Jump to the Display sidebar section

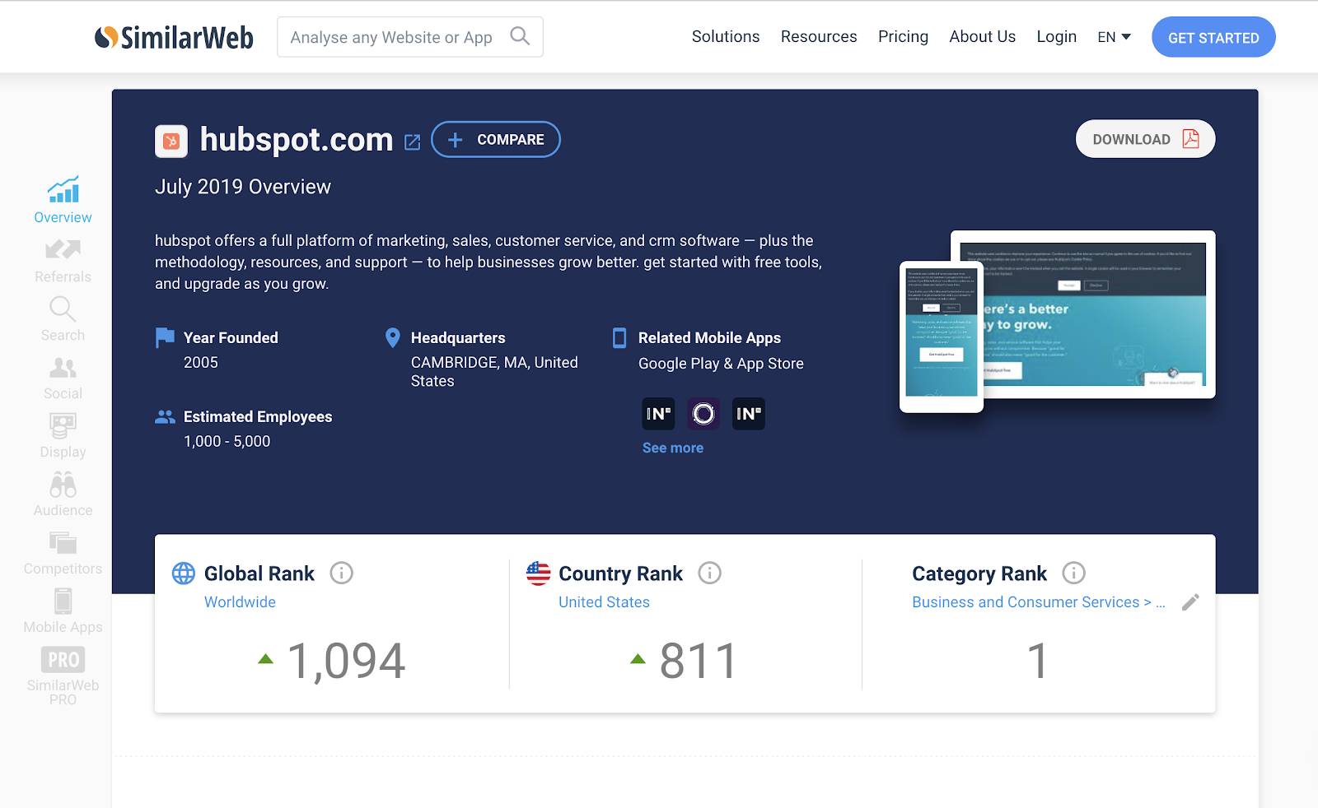tap(63, 437)
